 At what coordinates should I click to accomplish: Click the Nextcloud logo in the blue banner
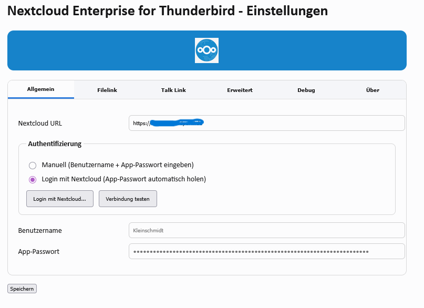[x=206, y=50]
